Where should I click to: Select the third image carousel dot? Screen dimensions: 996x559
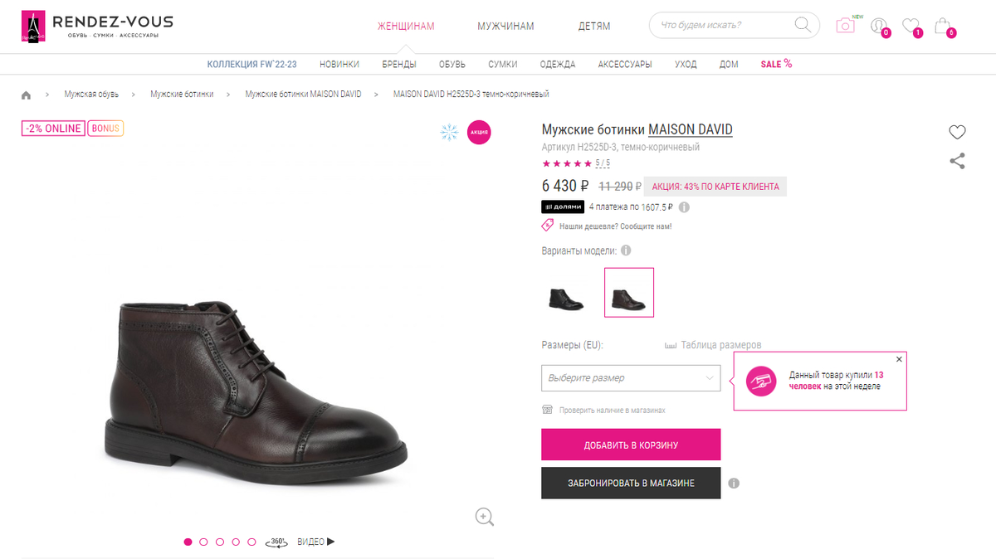pos(220,542)
